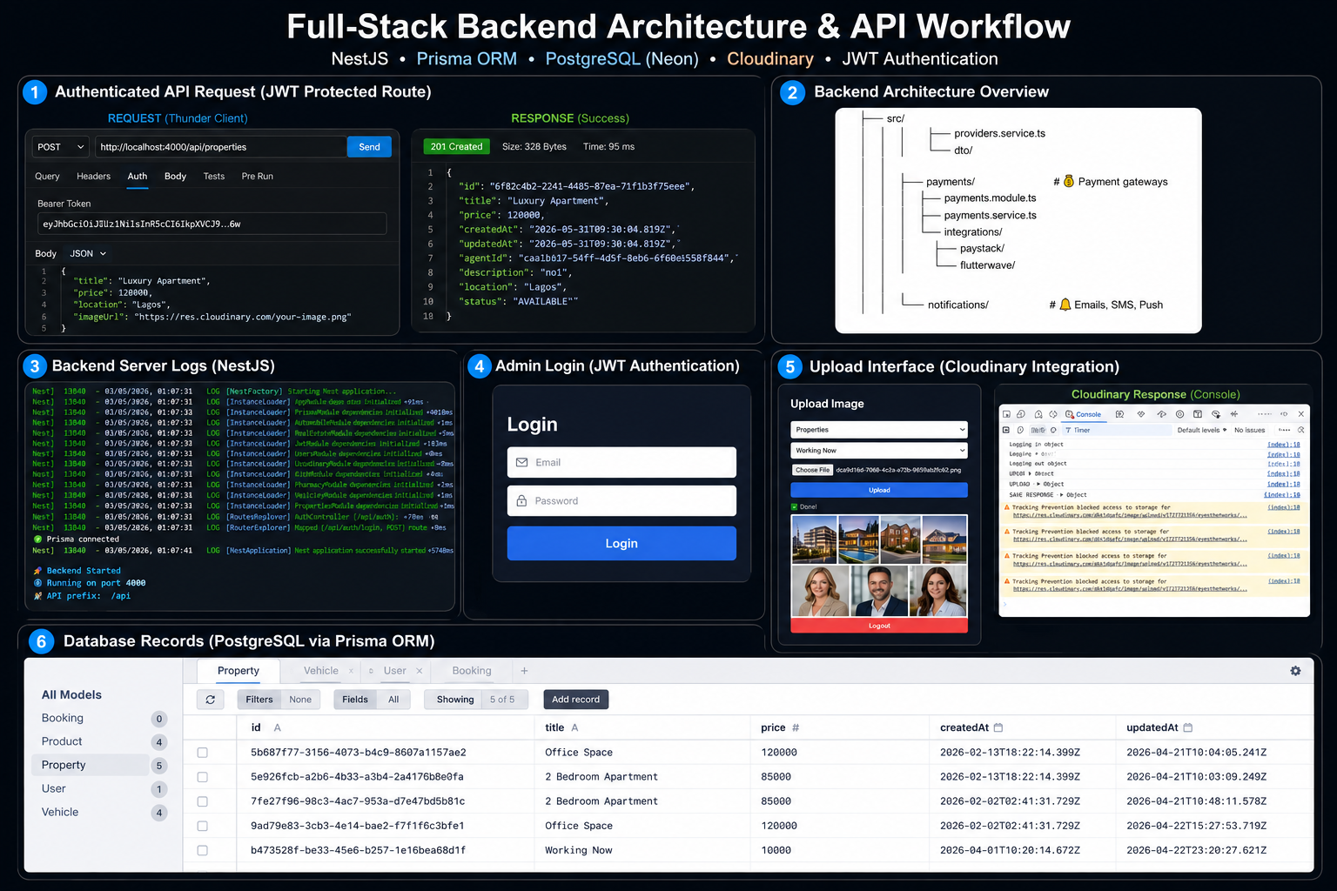The width and height of the screenshot is (1337, 891).
Task: Select the Property tab in database
Action: (239, 671)
